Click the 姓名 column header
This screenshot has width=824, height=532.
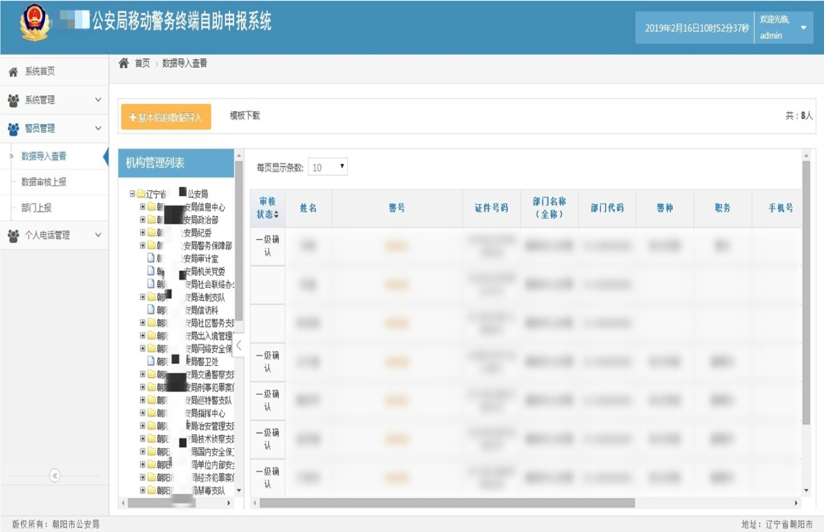[308, 208]
